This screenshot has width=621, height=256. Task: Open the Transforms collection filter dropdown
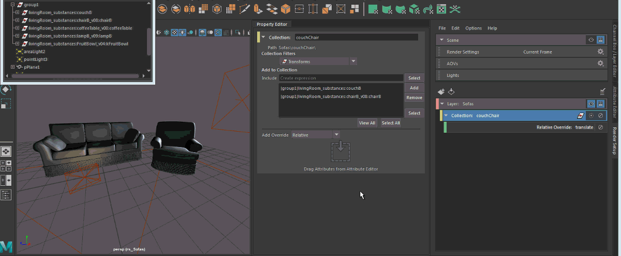click(353, 61)
